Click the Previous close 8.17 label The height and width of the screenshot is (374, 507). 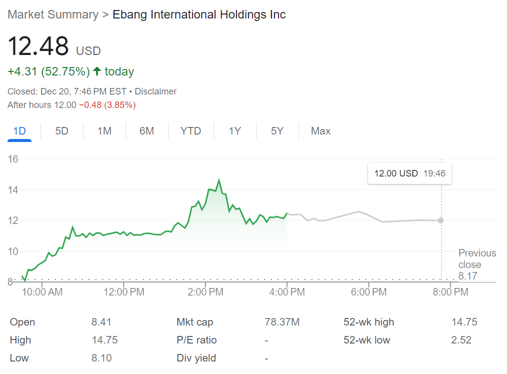click(x=477, y=264)
